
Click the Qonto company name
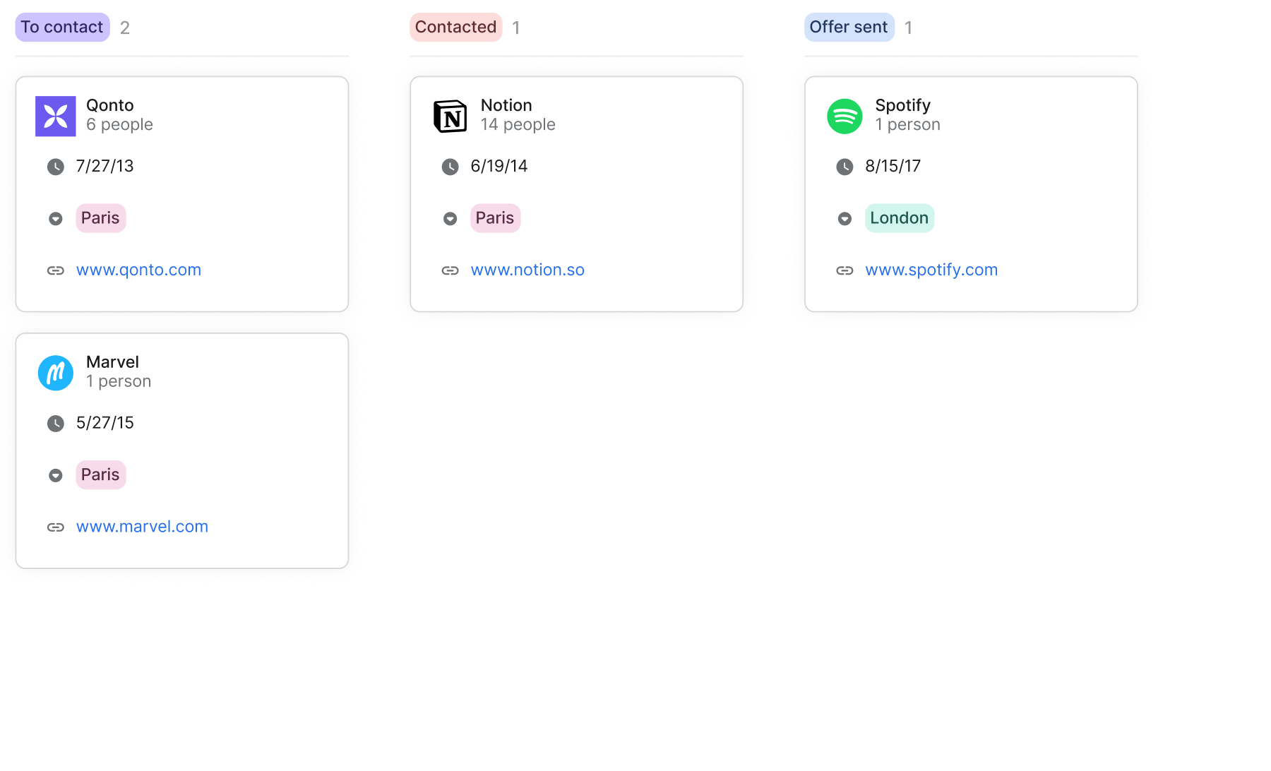click(x=110, y=105)
